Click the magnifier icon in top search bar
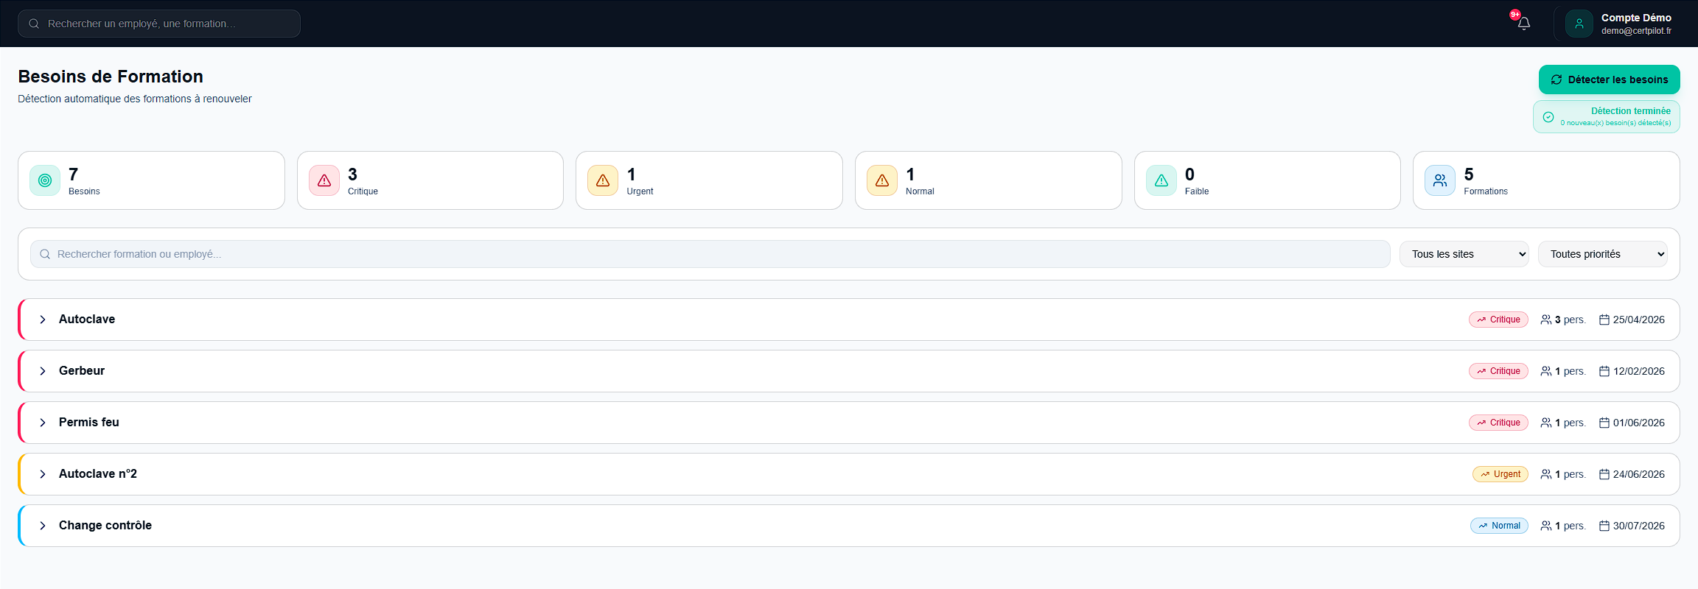Viewport: 1698px width, 589px height. click(34, 24)
